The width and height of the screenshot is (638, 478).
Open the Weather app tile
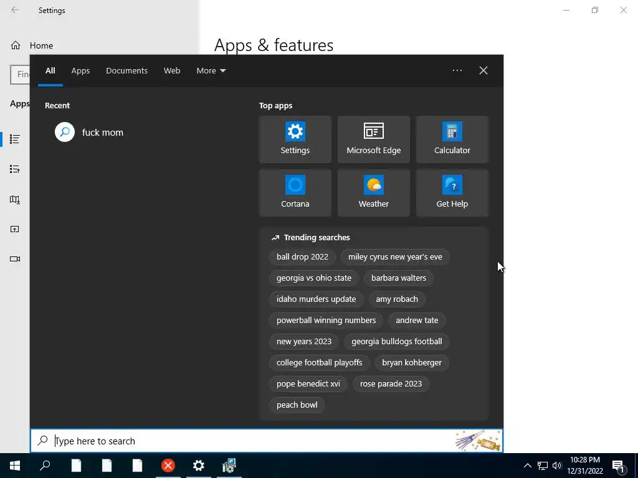coord(374,193)
